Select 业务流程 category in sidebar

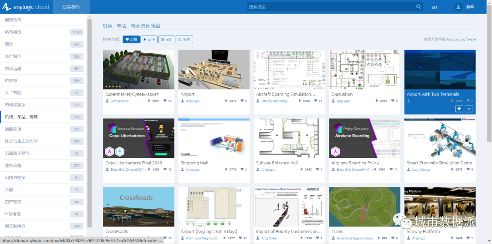tap(44, 166)
